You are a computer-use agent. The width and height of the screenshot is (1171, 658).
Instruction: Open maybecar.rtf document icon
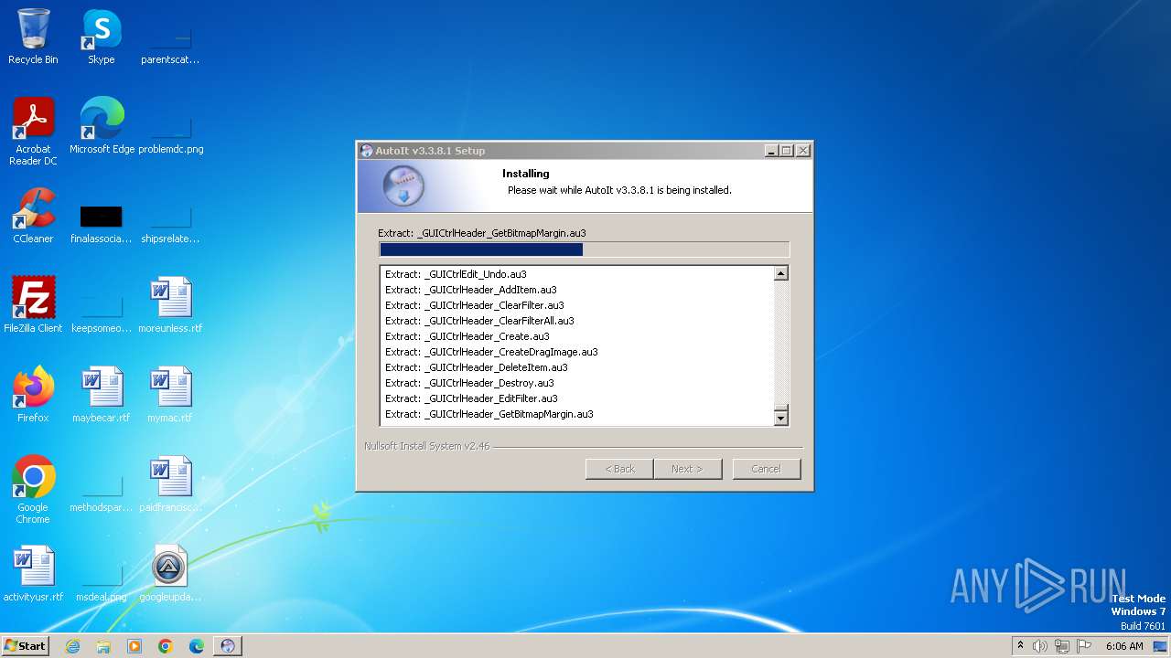click(102, 394)
